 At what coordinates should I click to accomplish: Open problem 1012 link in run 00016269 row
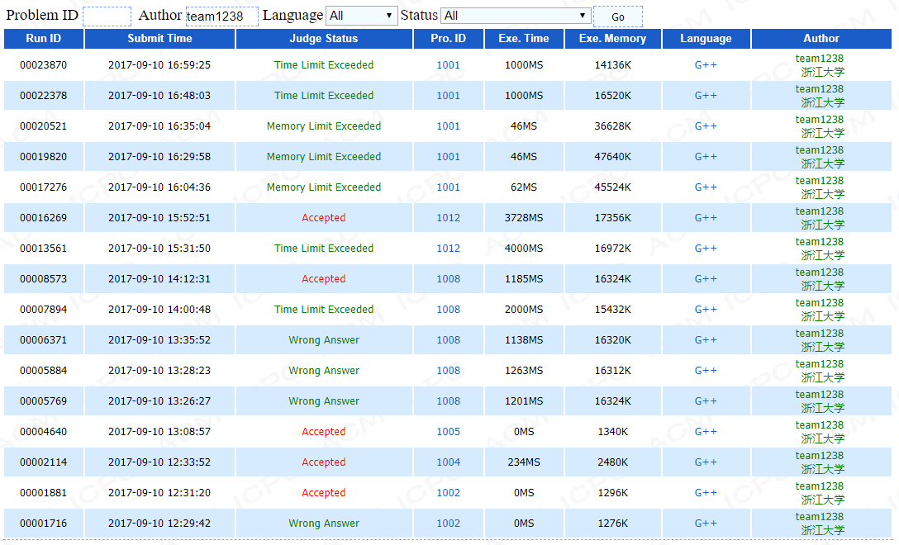(448, 218)
